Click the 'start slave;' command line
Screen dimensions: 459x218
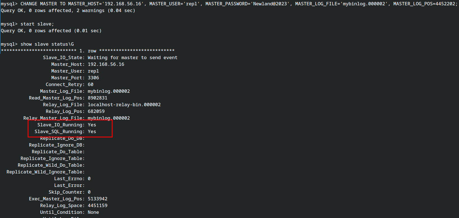coord(37,24)
